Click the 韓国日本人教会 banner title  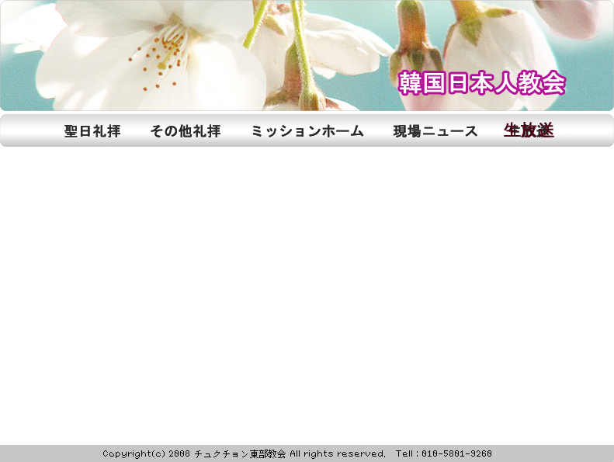coord(481,82)
